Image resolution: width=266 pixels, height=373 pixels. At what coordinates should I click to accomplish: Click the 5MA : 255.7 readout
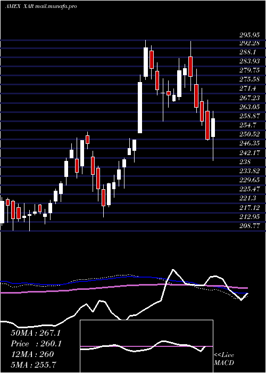(x=33, y=364)
